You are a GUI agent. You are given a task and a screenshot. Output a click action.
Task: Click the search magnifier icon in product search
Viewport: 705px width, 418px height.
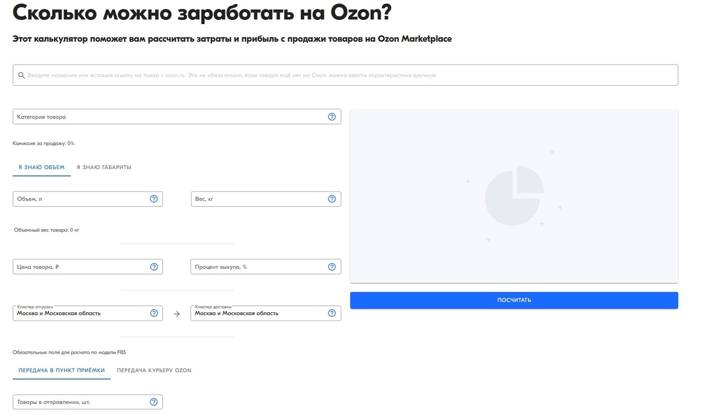(21, 75)
